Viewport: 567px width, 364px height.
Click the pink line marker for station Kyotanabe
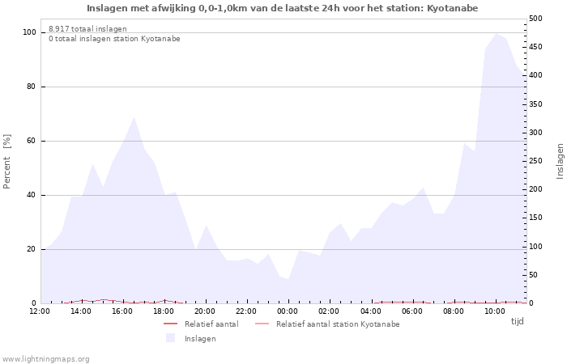tap(261, 324)
